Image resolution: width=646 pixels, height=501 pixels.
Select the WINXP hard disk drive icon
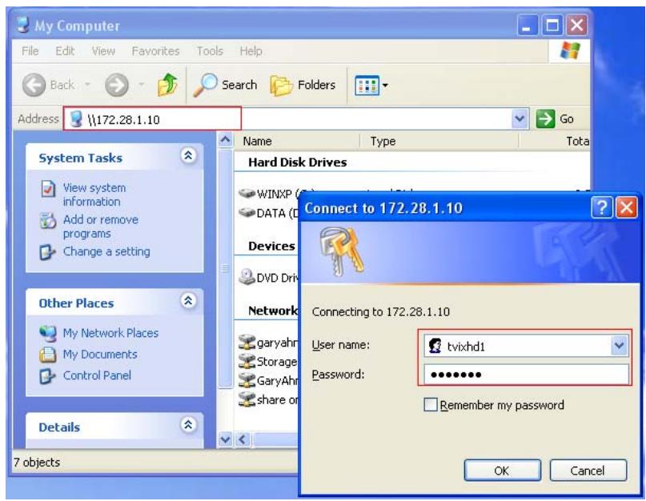coord(247,193)
